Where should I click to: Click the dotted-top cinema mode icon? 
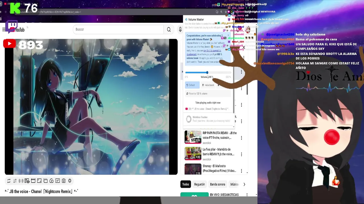coord(45,181)
